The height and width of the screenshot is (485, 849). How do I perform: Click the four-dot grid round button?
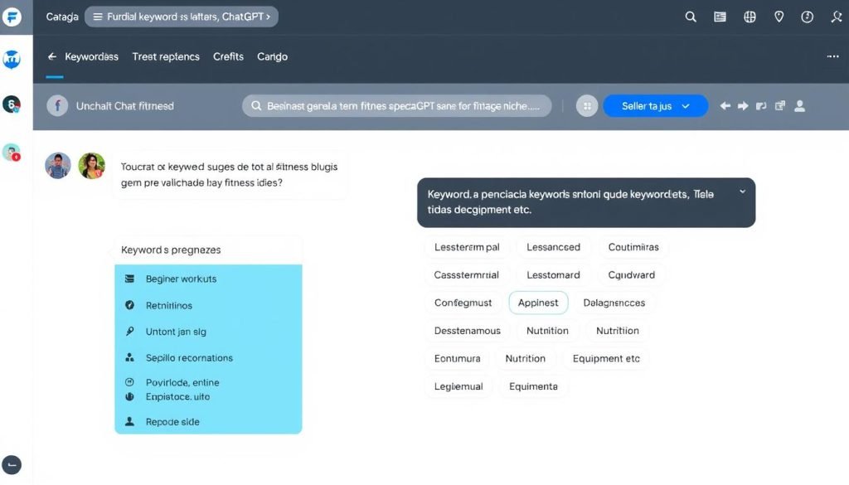pyautogui.click(x=587, y=106)
